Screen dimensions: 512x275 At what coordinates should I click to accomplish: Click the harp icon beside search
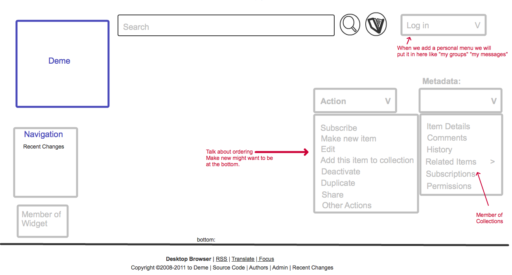(x=376, y=24)
